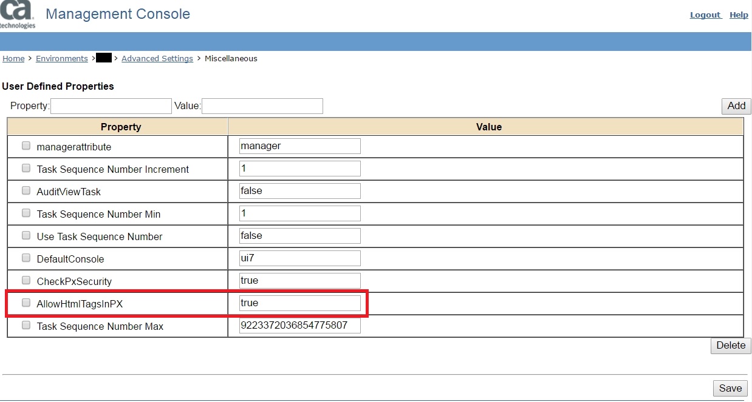The image size is (752, 402).
Task: Open the Environments breadcrumb link
Action: 62,59
